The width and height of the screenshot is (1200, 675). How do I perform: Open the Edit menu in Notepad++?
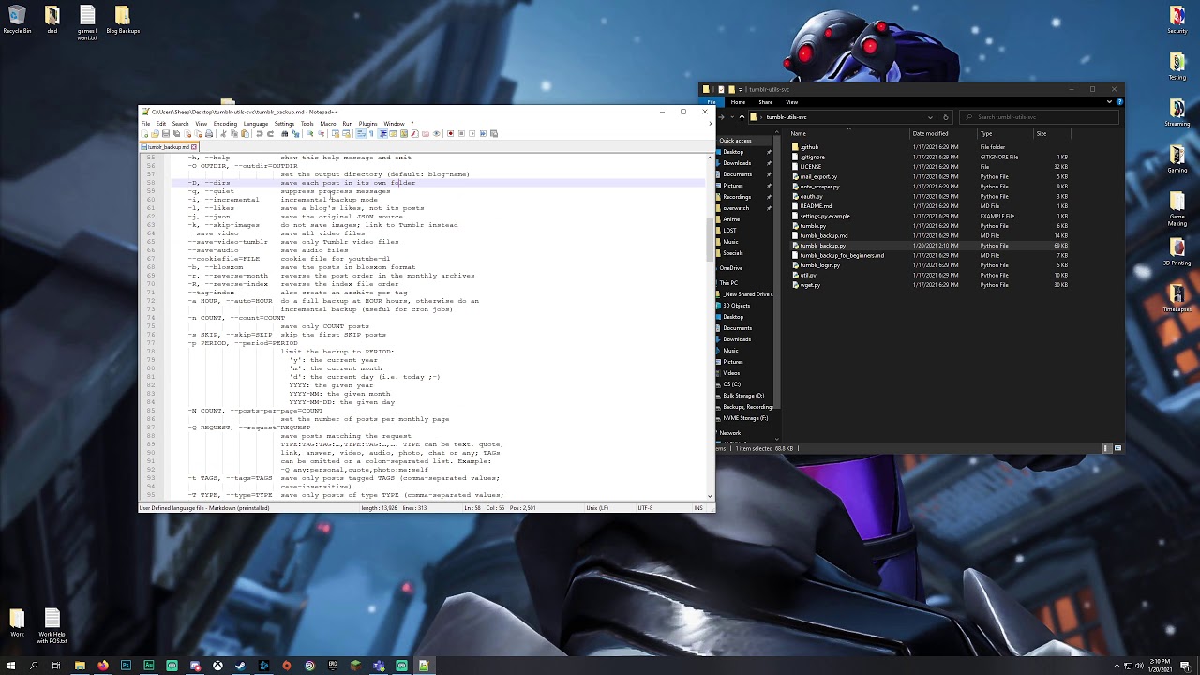pos(161,124)
